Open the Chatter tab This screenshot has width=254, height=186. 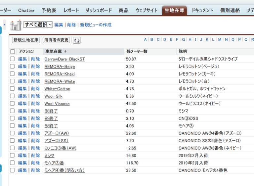pos(26,11)
